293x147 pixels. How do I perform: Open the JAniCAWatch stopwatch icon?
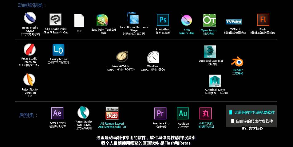(122, 56)
